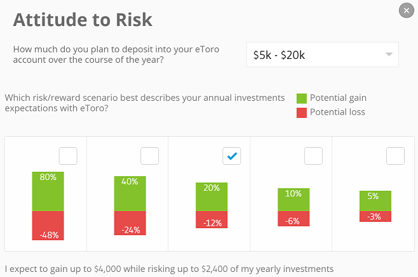The image size is (418, 277).
Task: Check the 80% gain scenario checkbox
Action: click(68, 156)
